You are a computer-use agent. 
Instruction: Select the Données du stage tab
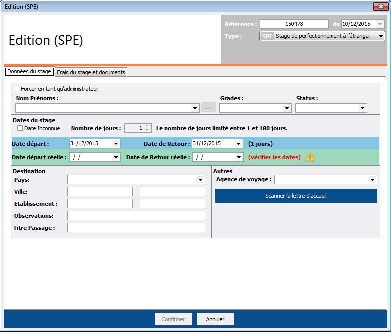coord(29,72)
